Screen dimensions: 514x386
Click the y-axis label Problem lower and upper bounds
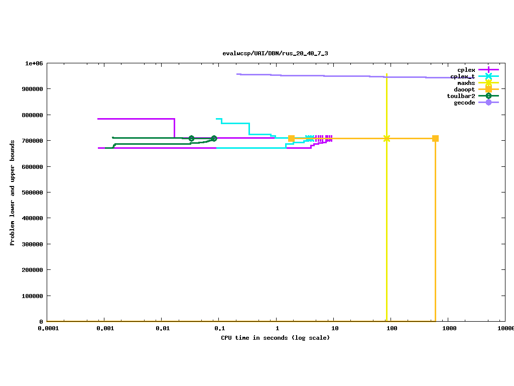pyautogui.click(x=13, y=193)
